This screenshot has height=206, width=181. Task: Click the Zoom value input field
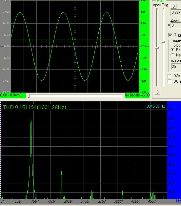[176, 25]
